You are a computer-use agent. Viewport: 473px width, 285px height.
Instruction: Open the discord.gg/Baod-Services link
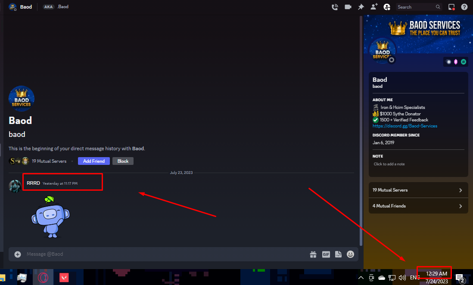pos(405,126)
